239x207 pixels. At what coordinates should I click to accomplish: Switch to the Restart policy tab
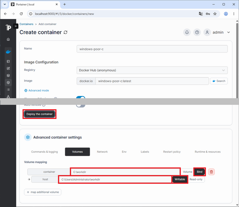(x=172, y=152)
